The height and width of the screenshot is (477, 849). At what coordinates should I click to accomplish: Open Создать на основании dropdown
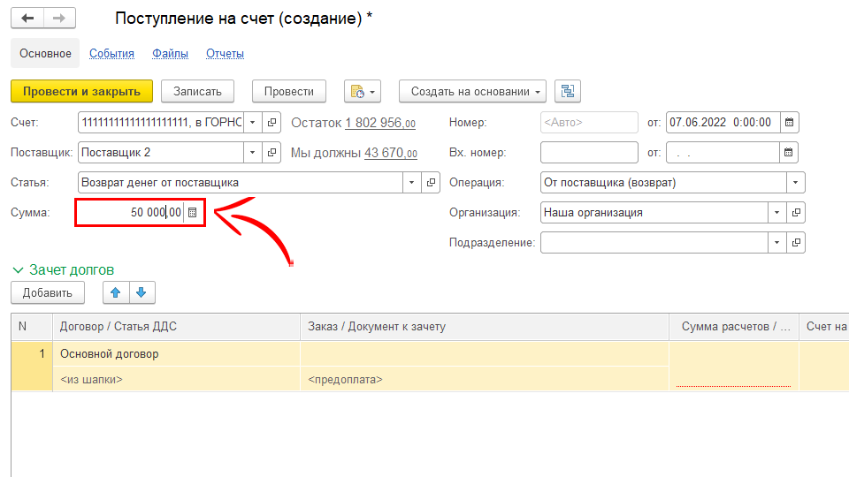coord(476,92)
